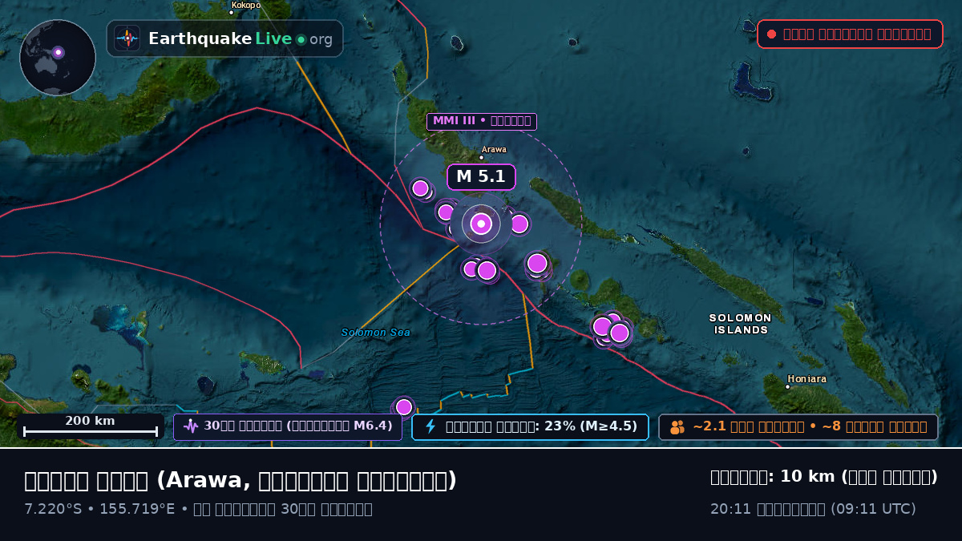Click the Honiara city label

(x=806, y=379)
